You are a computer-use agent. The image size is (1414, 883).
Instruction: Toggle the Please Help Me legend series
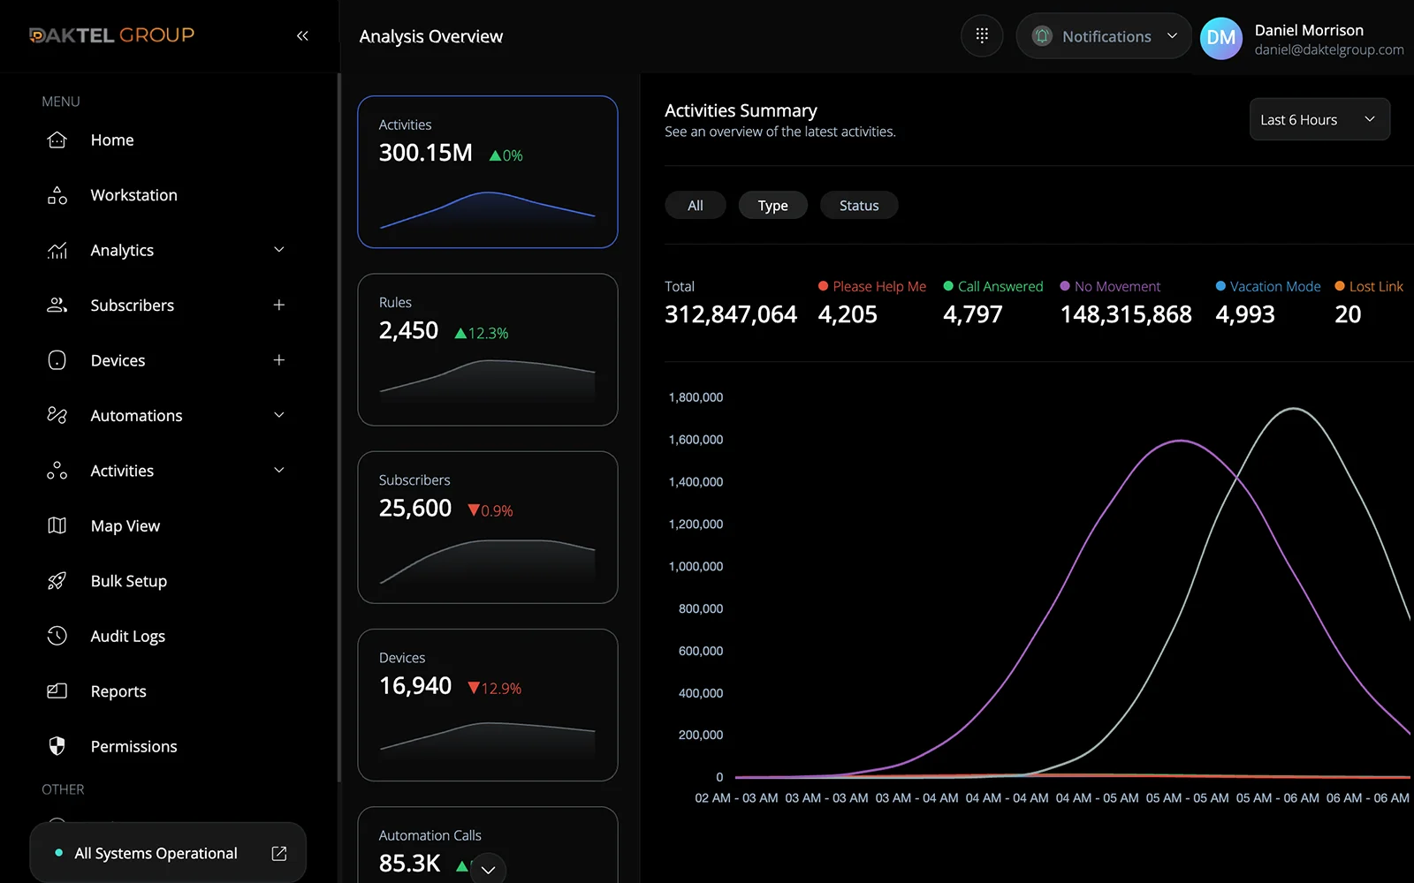pos(872,286)
